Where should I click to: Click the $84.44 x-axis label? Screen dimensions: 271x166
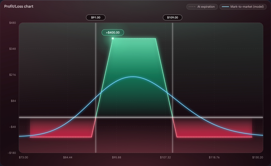(x=68, y=157)
